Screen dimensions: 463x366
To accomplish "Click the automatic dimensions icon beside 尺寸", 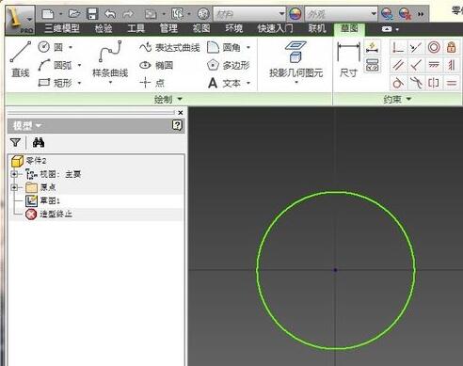I will 373,47.
